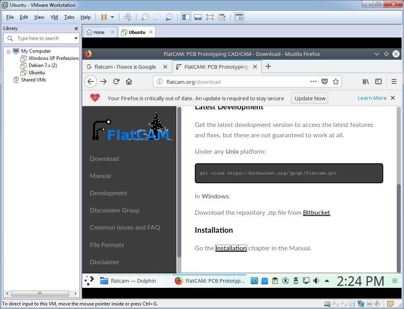The width and height of the screenshot is (404, 309).
Task: Click the Firefox back arrow
Action: coord(91,82)
